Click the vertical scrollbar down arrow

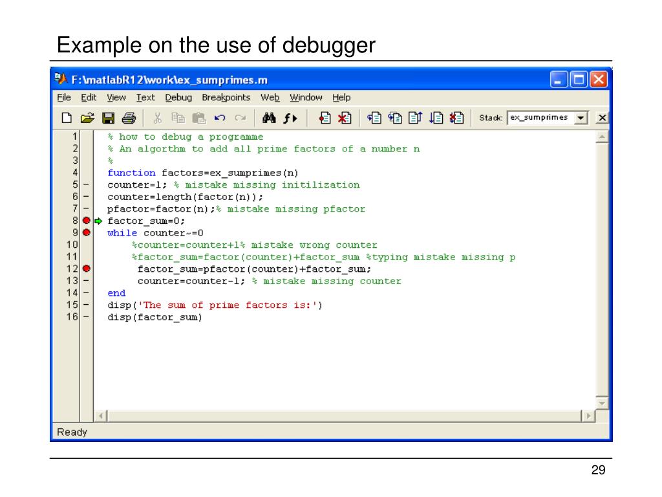[x=602, y=403]
